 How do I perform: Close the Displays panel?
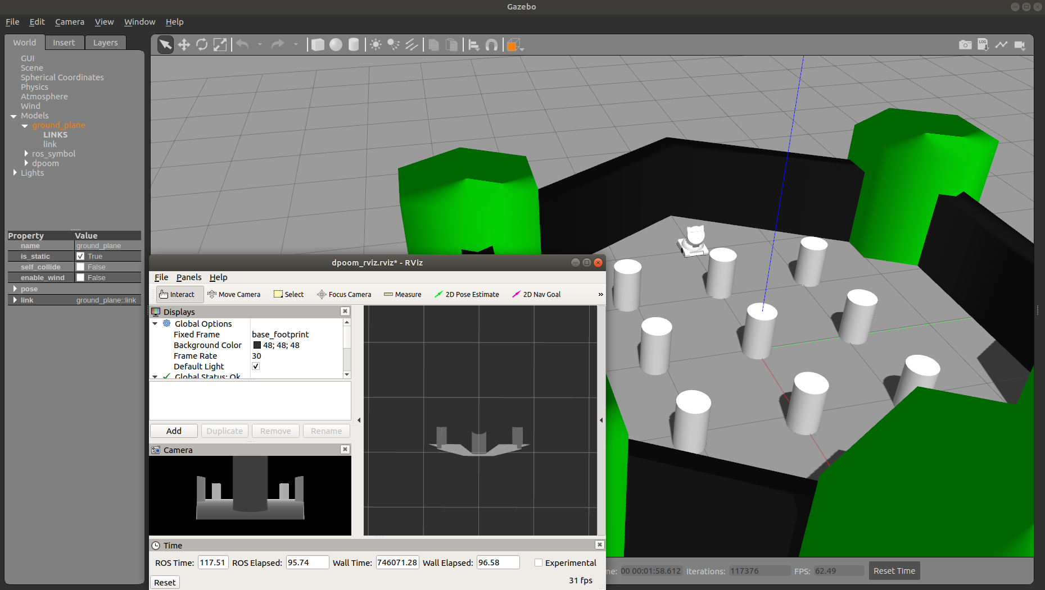click(x=345, y=312)
